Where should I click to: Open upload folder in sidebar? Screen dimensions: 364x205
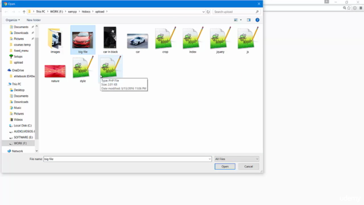click(x=18, y=63)
